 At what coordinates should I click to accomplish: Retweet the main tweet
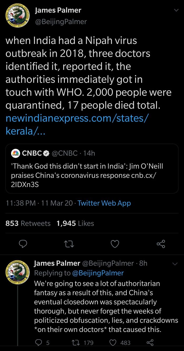pos(69,244)
